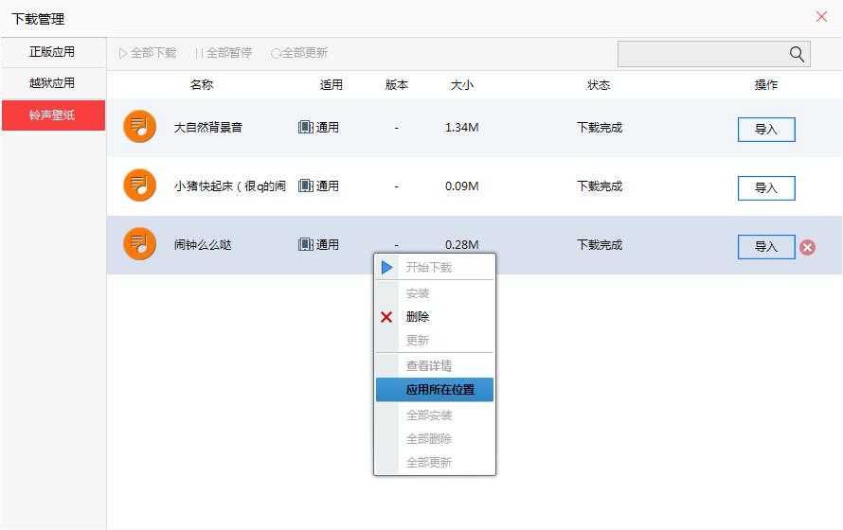Click 全部下载 in the toolbar

pyautogui.click(x=148, y=53)
